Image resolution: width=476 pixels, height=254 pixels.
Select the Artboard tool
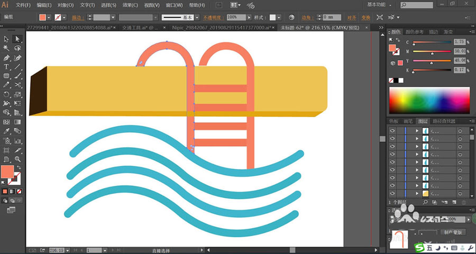[x=6, y=150]
